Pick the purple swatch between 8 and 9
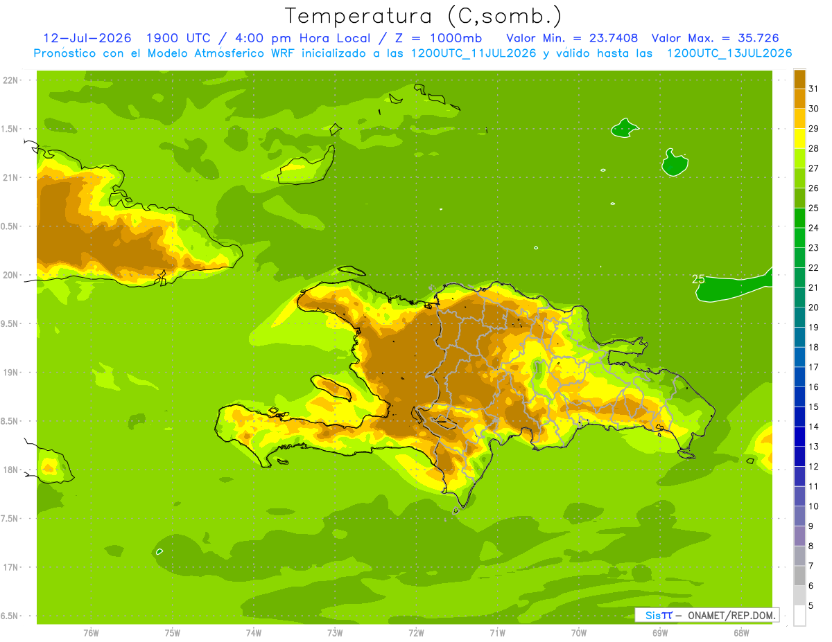832x642 pixels. click(x=799, y=536)
